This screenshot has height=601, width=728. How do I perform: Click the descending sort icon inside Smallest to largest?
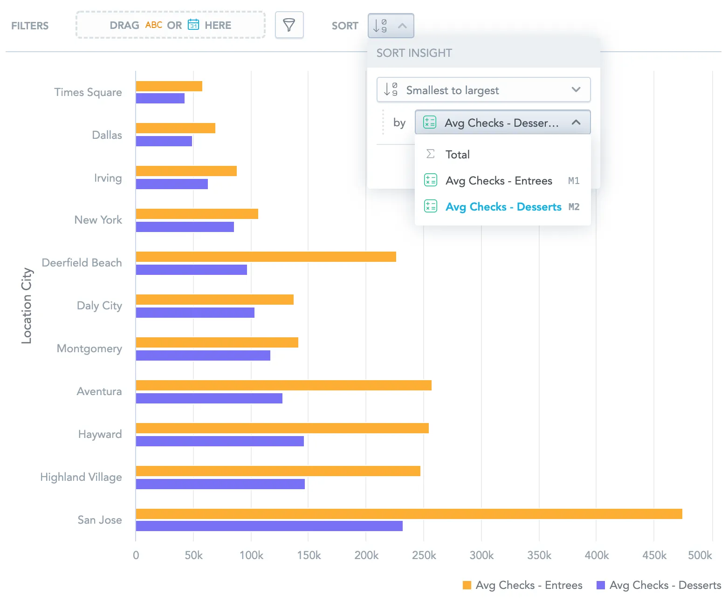point(390,89)
